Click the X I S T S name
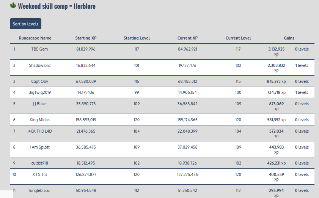This screenshot has height=198, width=319. point(39,174)
